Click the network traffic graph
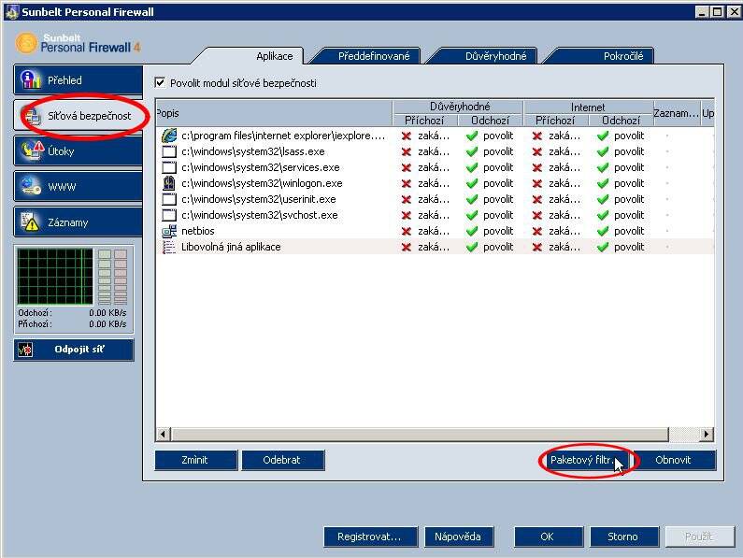 pyautogui.click(x=54, y=276)
